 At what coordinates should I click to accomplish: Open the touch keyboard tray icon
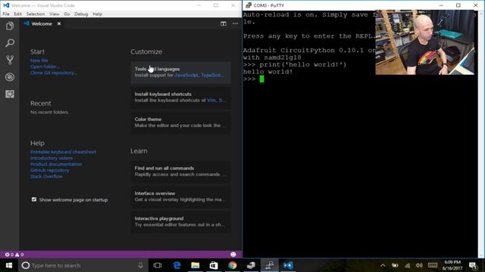(433, 265)
